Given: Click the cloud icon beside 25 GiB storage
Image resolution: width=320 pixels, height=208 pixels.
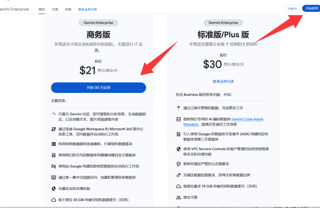Looking at the screenshot, I should click(x=54, y=200).
